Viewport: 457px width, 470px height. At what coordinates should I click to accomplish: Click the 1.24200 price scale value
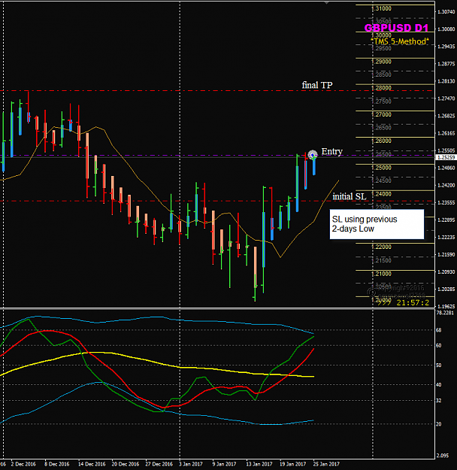446,185
